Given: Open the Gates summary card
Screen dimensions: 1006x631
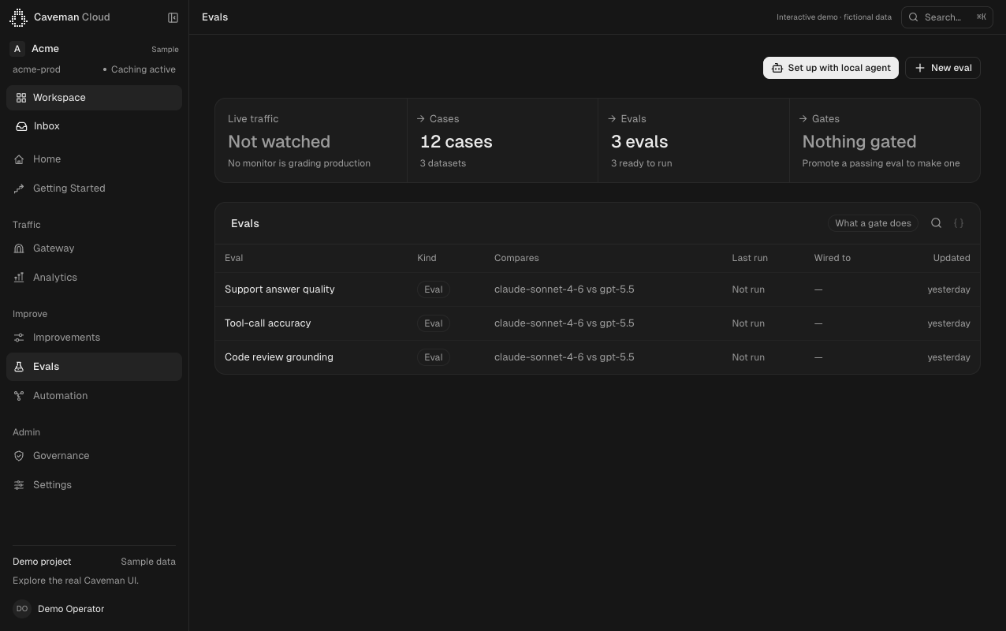Looking at the screenshot, I should coord(885,140).
